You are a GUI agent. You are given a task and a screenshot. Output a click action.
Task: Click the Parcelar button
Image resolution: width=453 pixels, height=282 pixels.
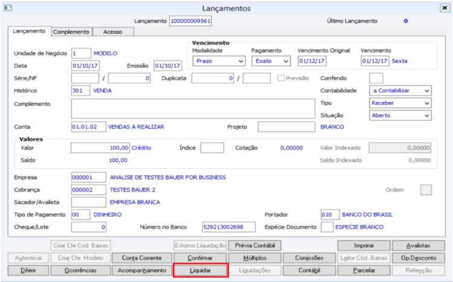[364, 271]
